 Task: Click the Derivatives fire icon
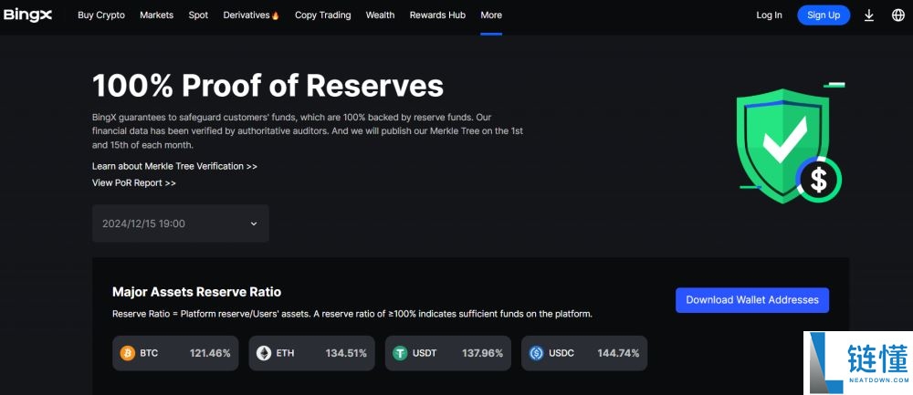click(x=275, y=16)
